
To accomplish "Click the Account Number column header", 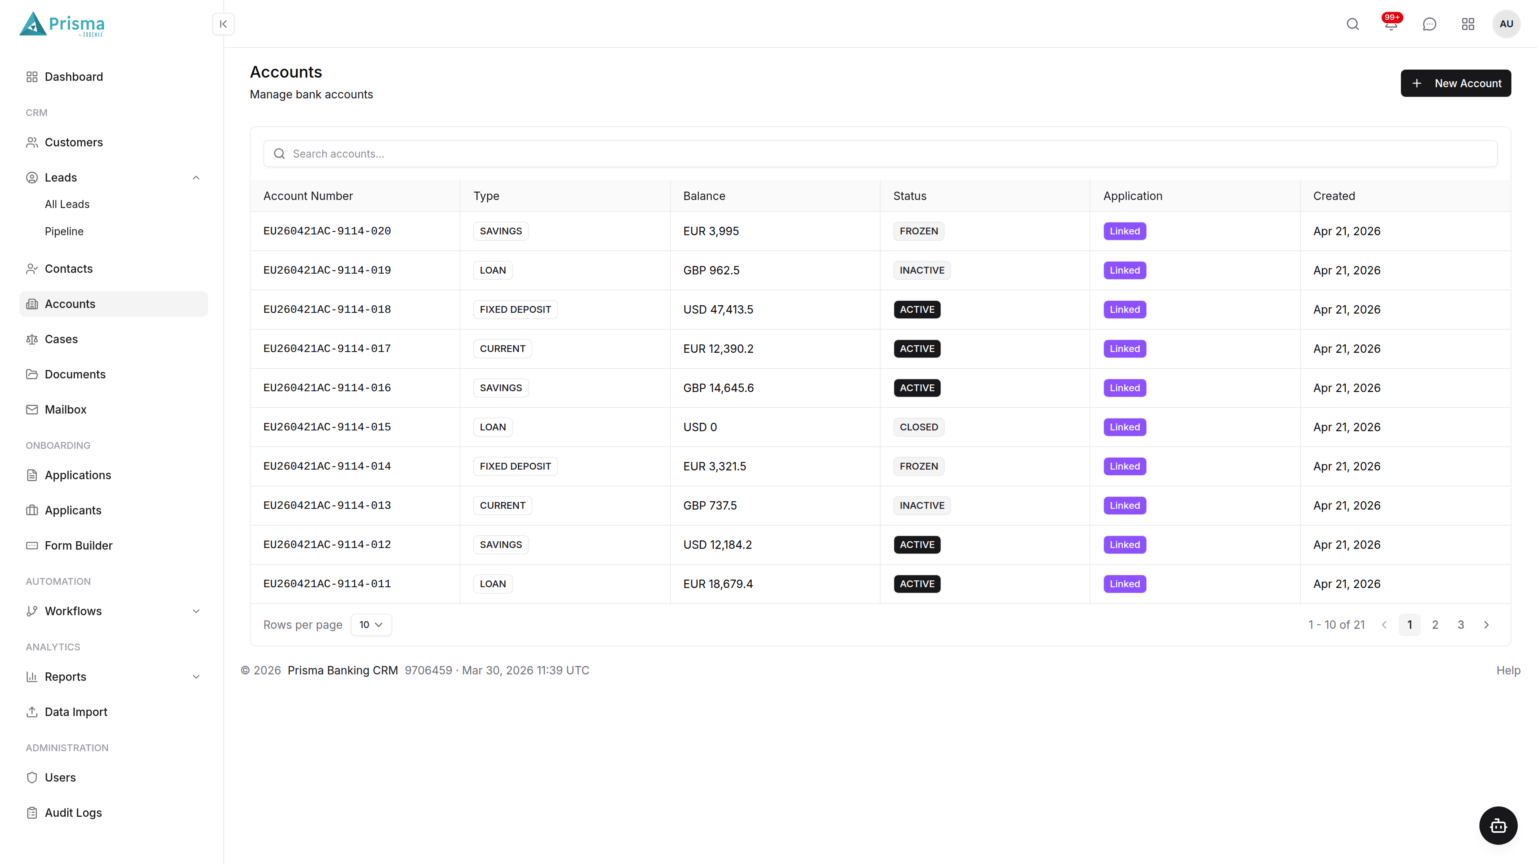I will pyautogui.click(x=308, y=196).
